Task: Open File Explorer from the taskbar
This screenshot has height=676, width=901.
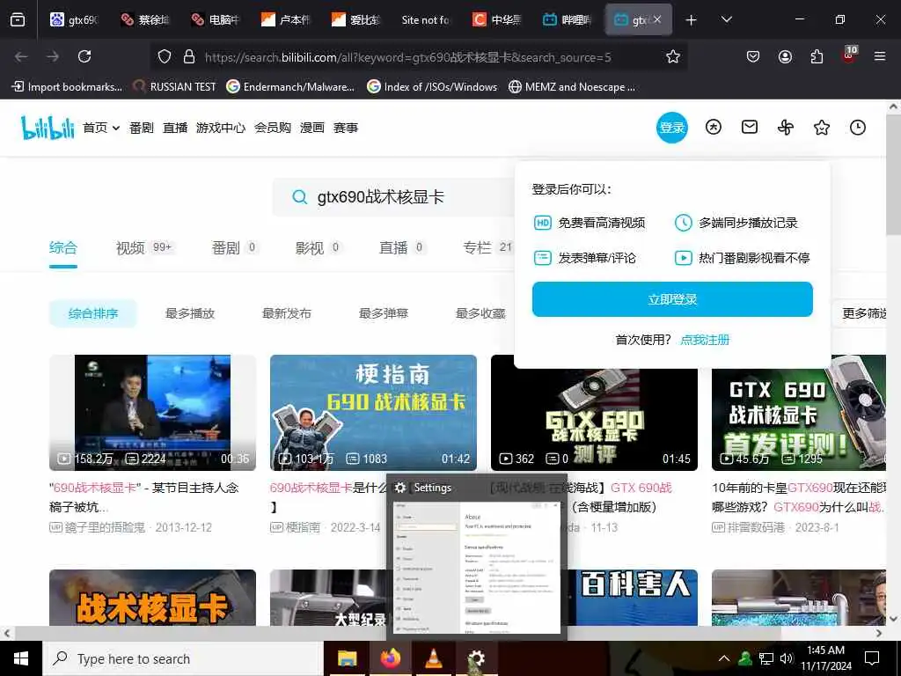Action: tap(347, 658)
